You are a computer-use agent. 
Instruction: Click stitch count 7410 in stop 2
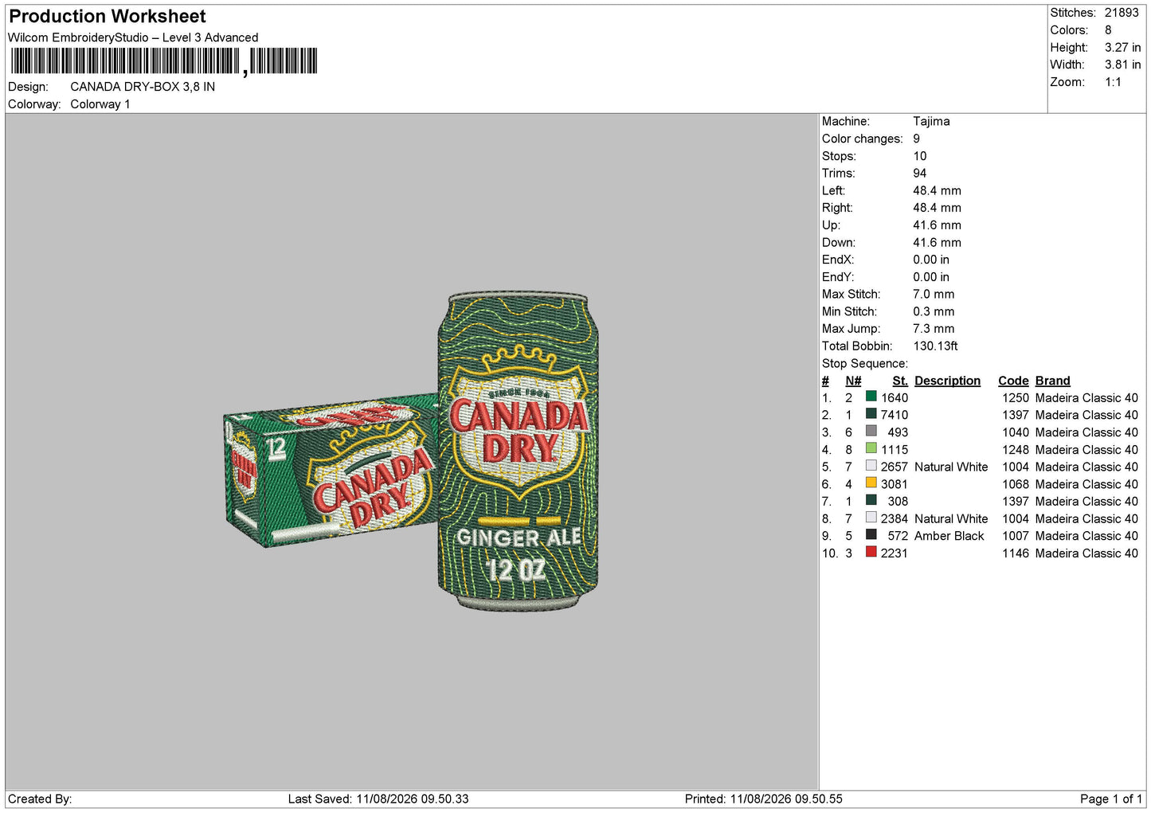(895, 415)
